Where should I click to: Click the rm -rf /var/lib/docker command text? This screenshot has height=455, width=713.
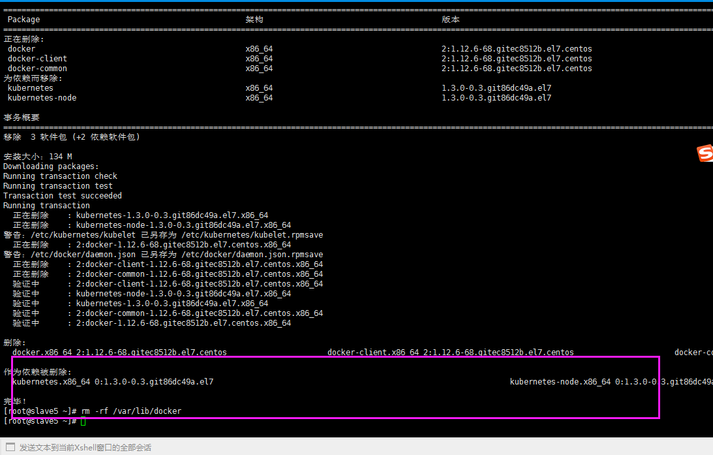(x=132, y=411)
